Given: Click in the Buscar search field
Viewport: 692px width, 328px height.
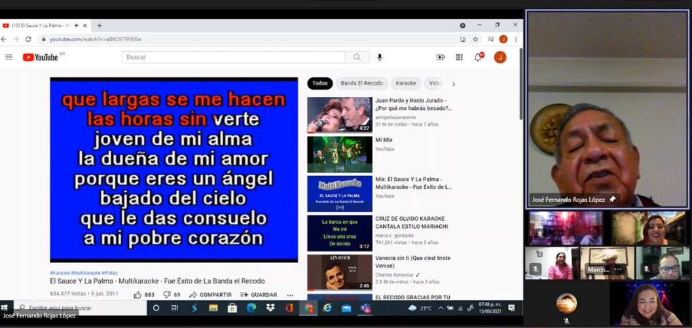Looking at the screenshot, I should click(233, 57).
